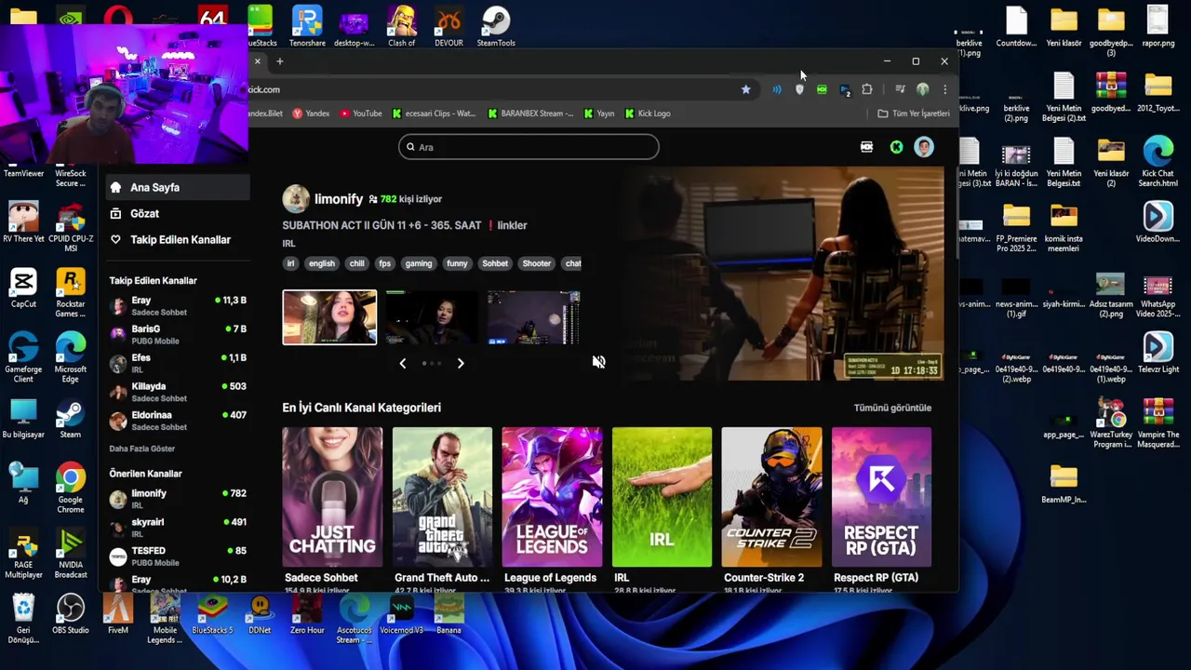The width and height of the screenshot is (1191, 670).
Task: Go to previous featured stream with left arrow
Action: (402, 363)
